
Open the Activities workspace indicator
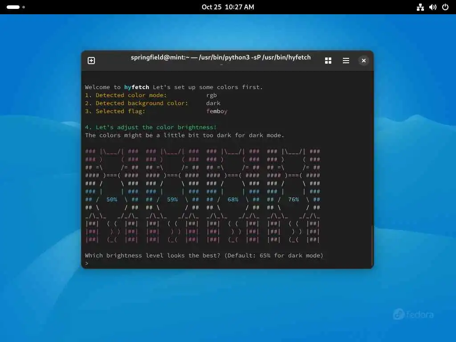pyautogui.click(x=16, y=7)
